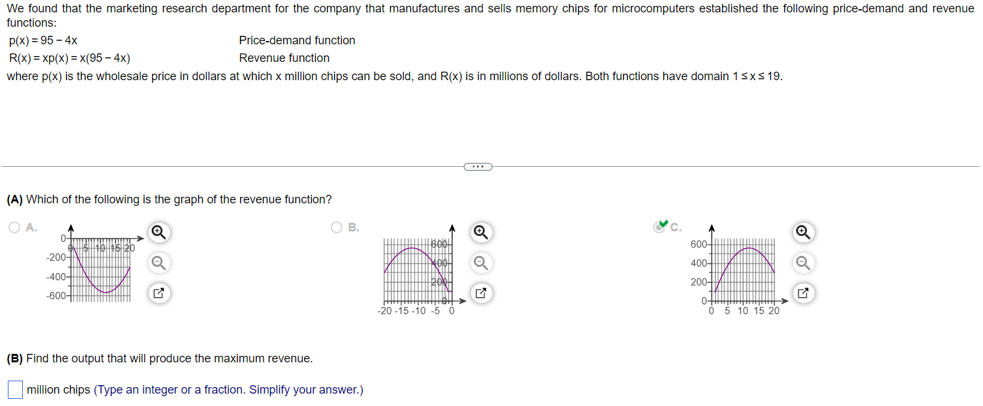This screenshot has width=983, height=406.
Task: Click the zoom-out magnifier icon for graph B
Action: click(481, 263)
